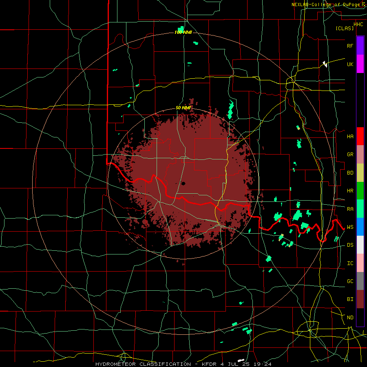
Task: Click the RA legend label
Action: 350,209
